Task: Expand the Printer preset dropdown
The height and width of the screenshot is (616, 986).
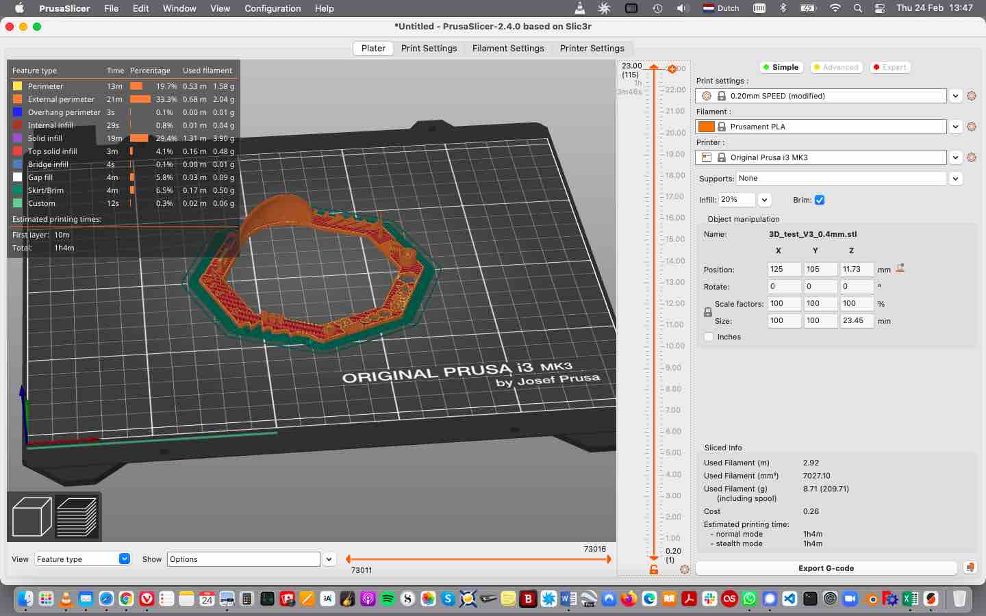Action: [956, 157]
